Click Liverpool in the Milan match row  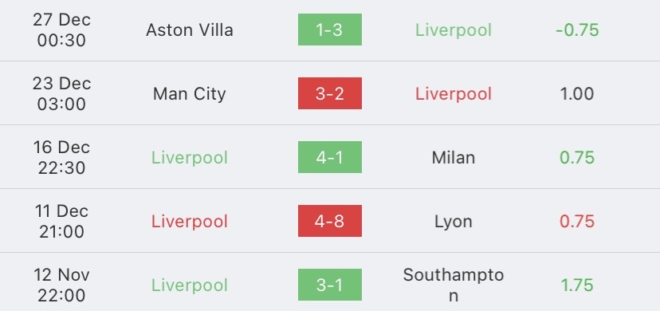(x=190, y=158)
